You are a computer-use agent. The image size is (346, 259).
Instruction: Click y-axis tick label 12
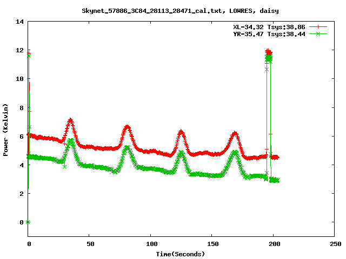coord(19,50)
